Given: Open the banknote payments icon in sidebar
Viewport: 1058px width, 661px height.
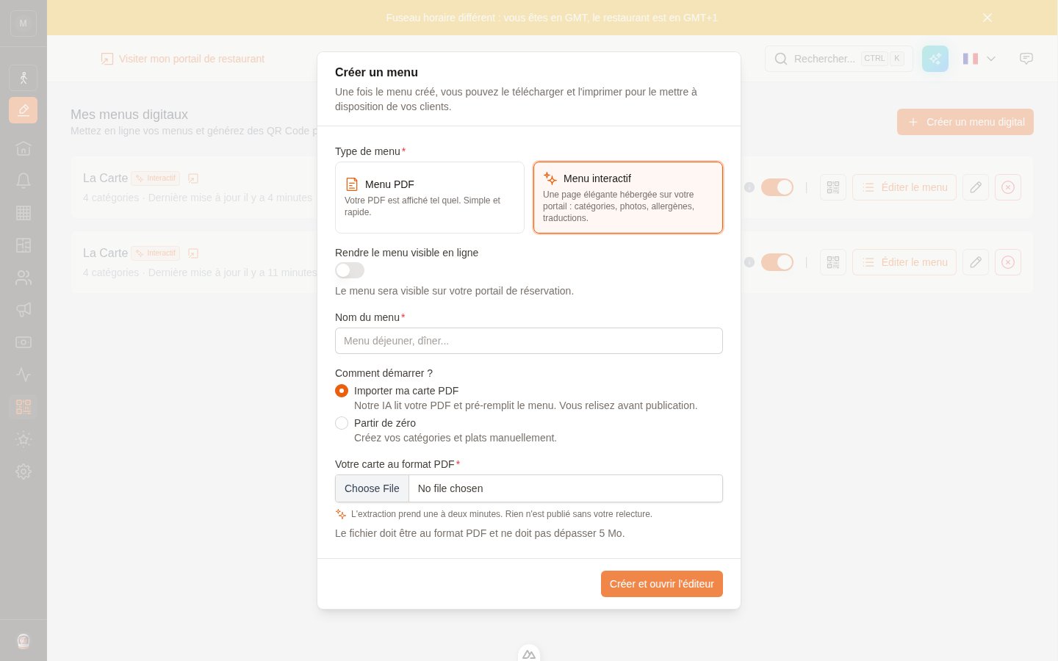Looking at the screenshot, I should coord(24,342).
